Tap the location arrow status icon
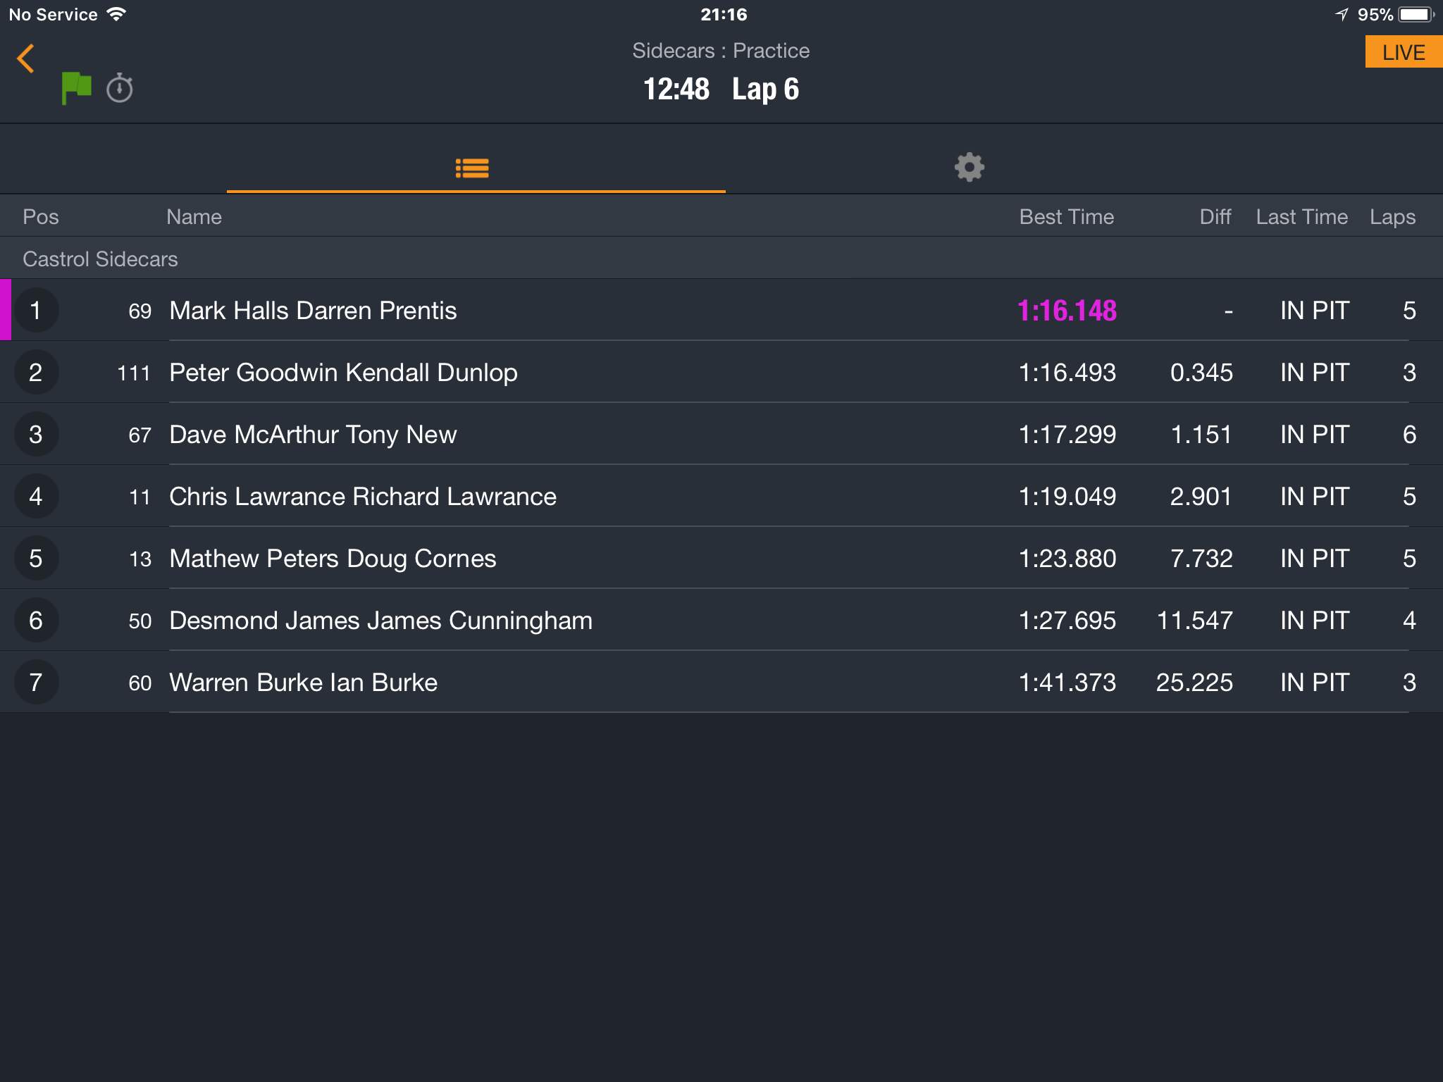The width and height of the screenshot is (1443, 1082). 1342,14
